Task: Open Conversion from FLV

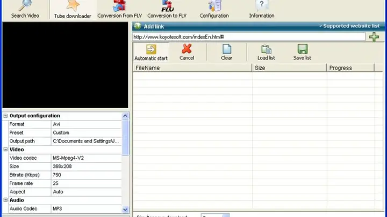Action: pyautogui.click(x=119, y=10)
